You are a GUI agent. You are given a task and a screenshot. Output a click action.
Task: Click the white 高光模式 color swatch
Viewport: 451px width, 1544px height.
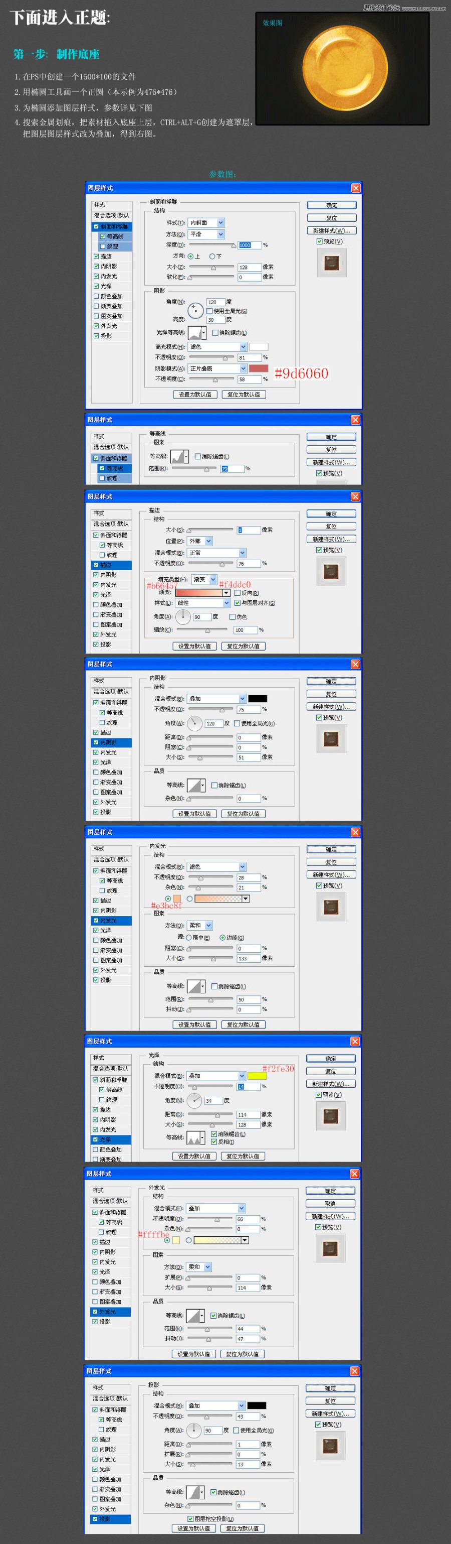click(x=259, y=346)
